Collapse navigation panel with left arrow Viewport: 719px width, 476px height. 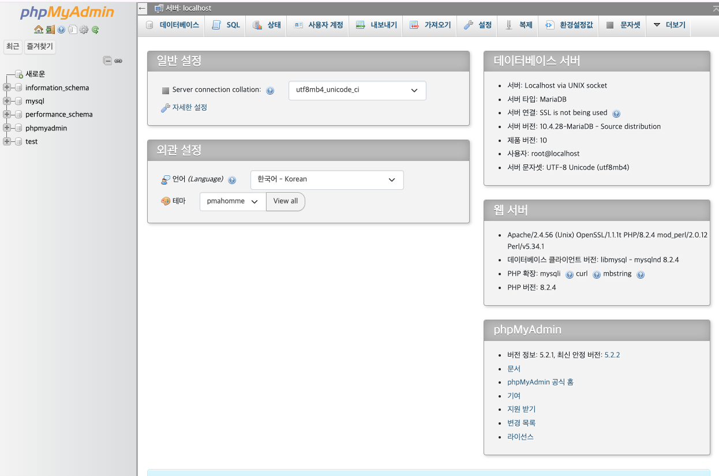tap(143, 8)
